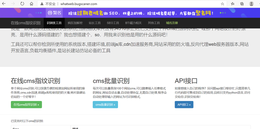Click the 工具还可以帮你检测 intro paragraph
Viewport: 260px width, 129px height.
[x=130, y=48]
